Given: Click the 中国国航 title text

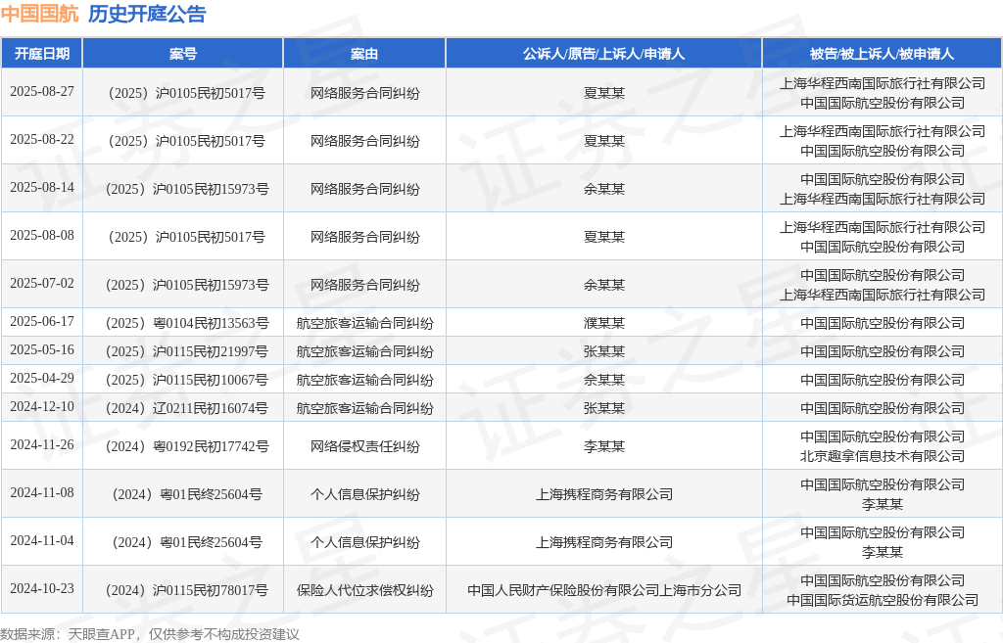Looking at the screenshot, I should click(x=39, y=14).
